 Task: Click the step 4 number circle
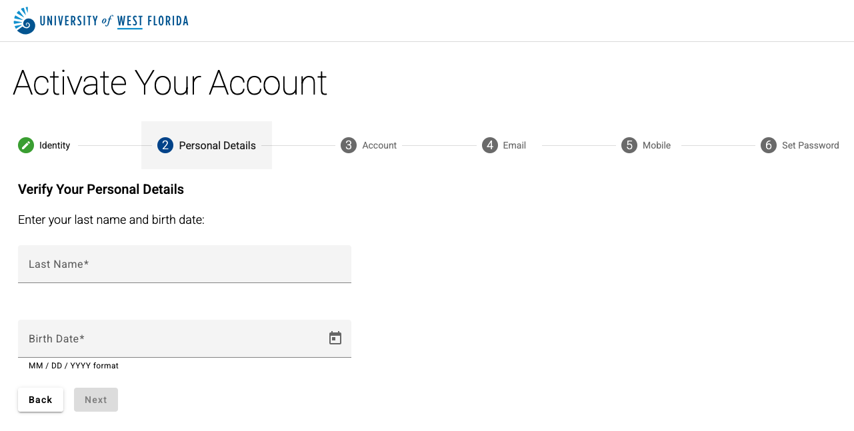490,145
